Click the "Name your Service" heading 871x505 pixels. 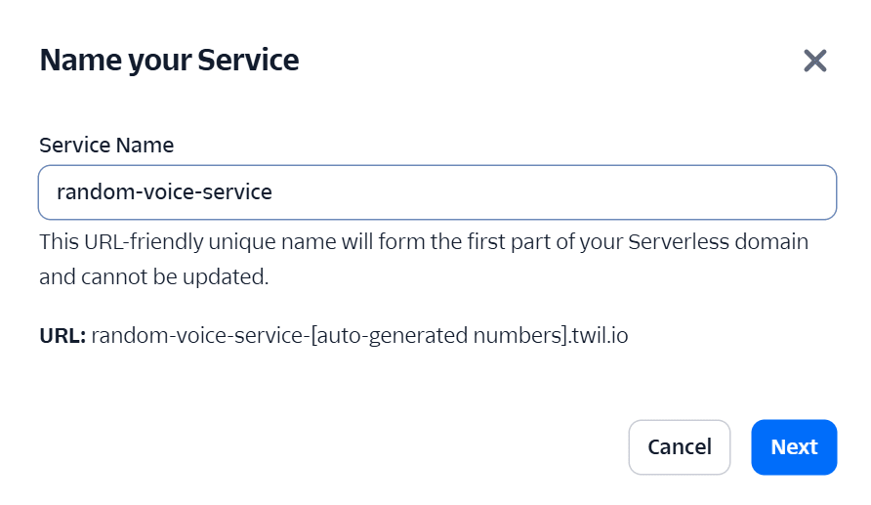(169, 61)
